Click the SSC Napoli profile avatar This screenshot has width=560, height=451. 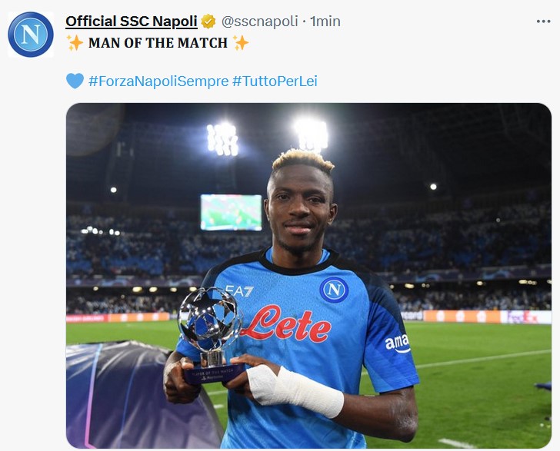coord(31,35)
